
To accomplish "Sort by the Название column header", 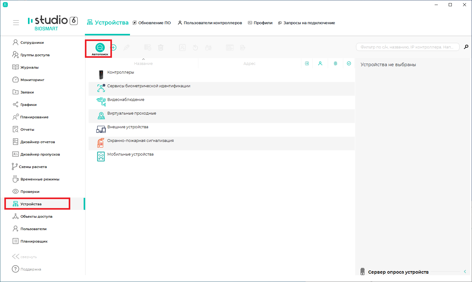I will coord(143,63).
